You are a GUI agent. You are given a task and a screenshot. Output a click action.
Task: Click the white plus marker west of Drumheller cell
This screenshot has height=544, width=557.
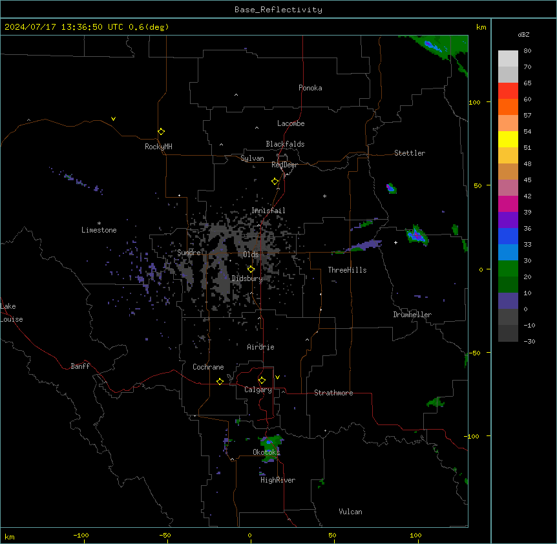[395, 242]
